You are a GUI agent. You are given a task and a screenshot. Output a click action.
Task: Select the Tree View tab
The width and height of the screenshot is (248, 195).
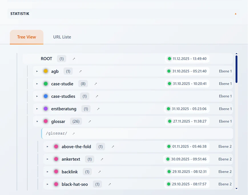click(x=27, y=37)
